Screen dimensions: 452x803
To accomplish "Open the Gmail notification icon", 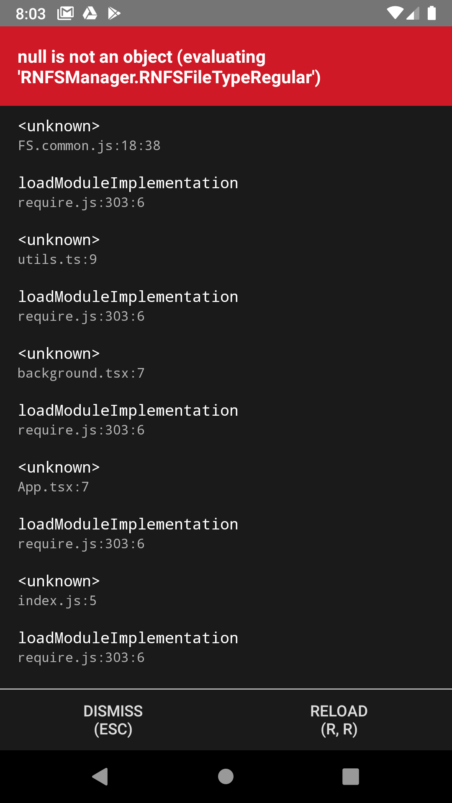I will [65, 13].
